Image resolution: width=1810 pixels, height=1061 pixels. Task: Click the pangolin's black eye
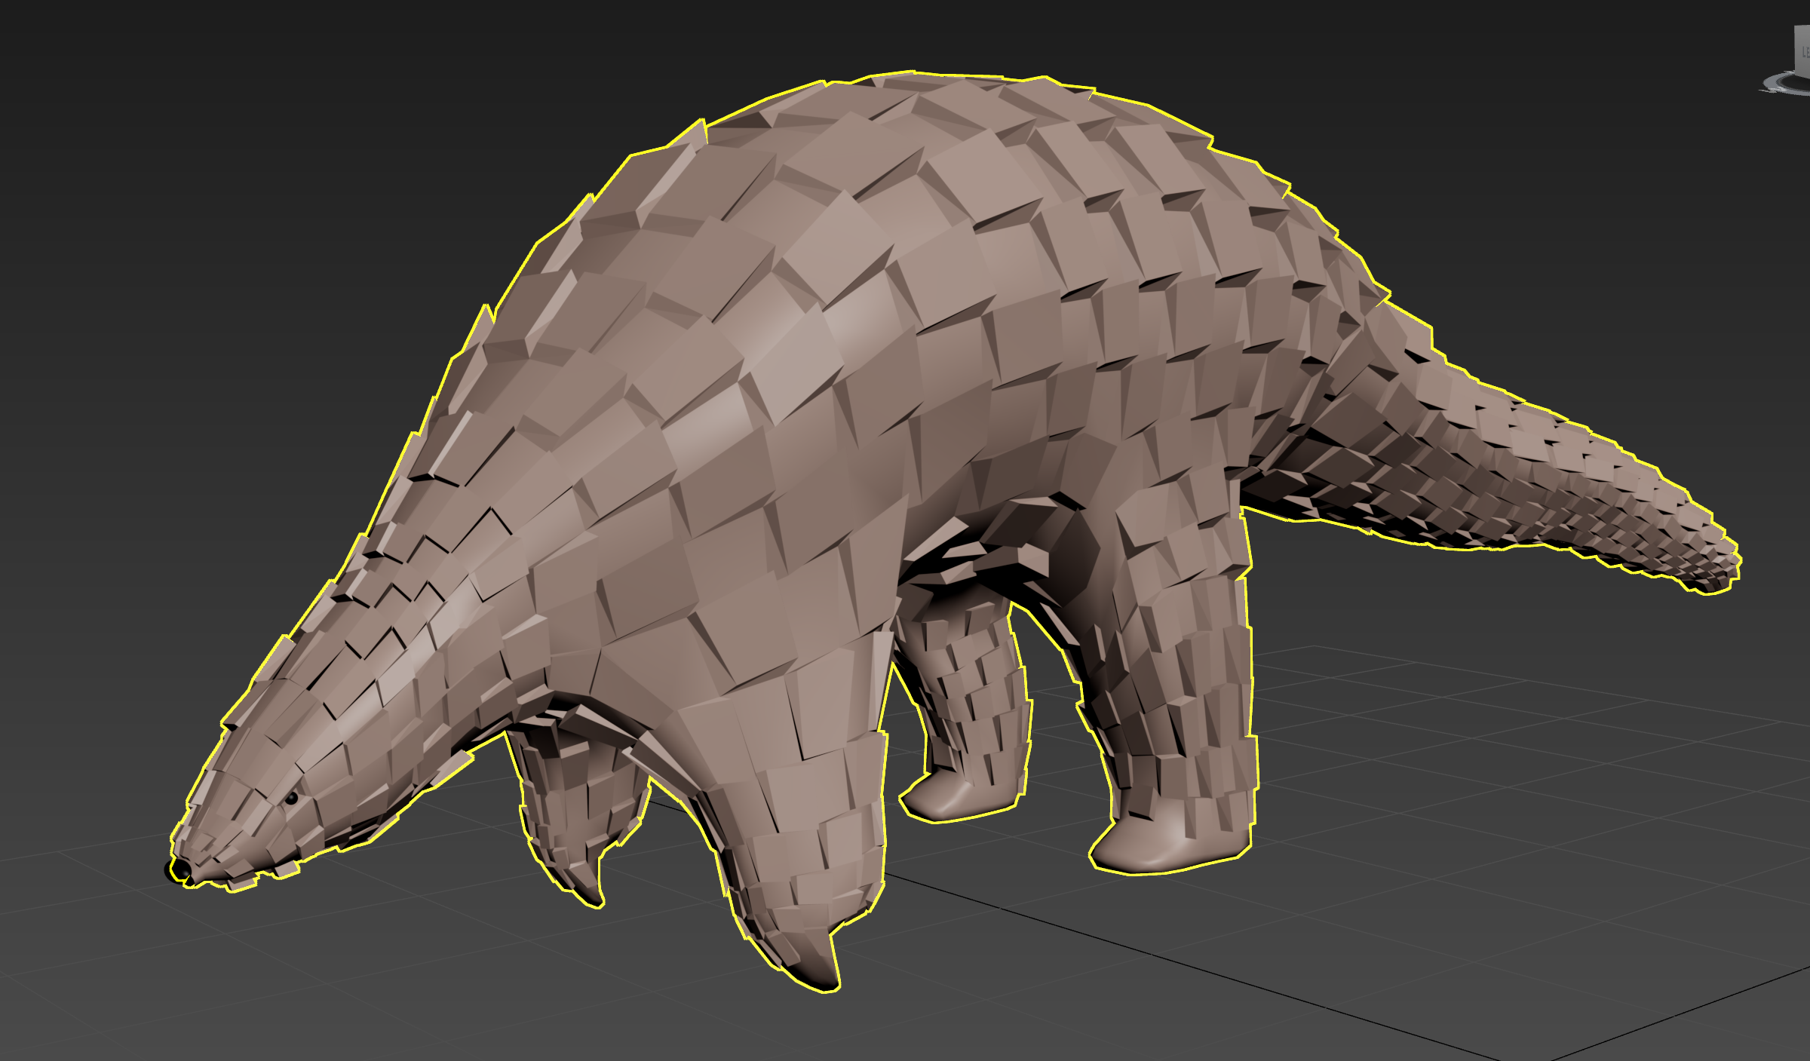pos(291,797)
